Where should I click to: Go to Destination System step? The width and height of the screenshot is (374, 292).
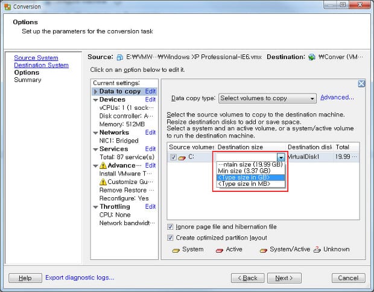(x=41, y=65)
